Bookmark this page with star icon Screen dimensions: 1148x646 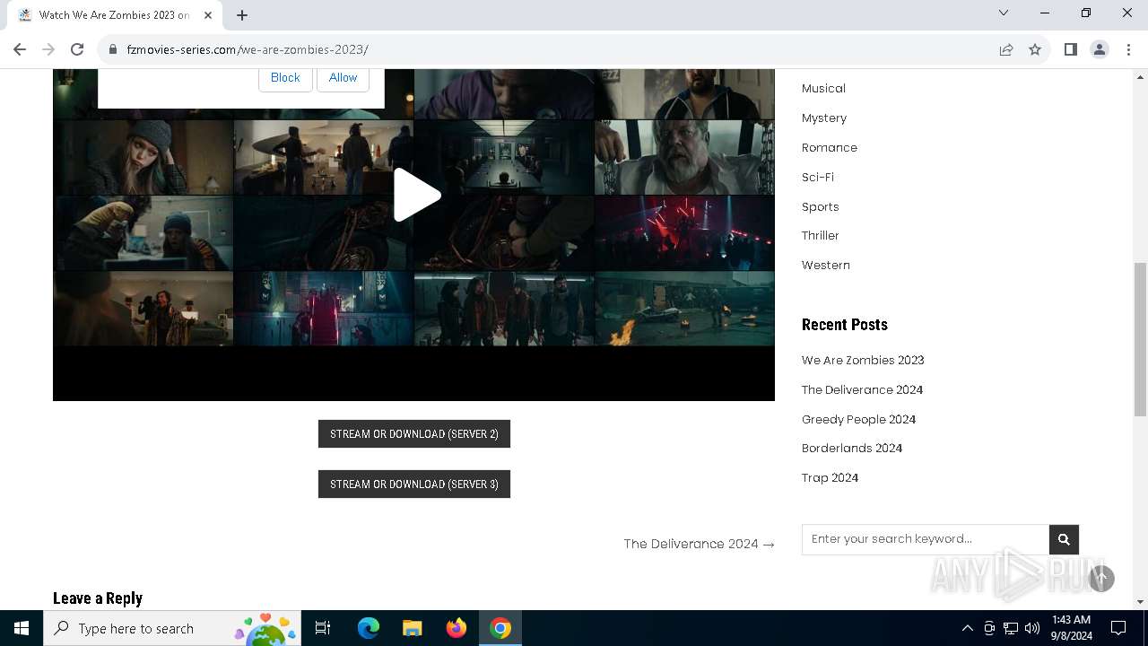click(x=1035, y=49)
